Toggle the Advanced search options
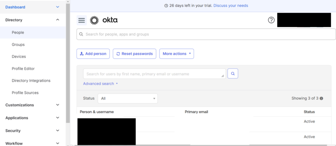This screenshot has width=336, height=146. (x=100, y=84)
